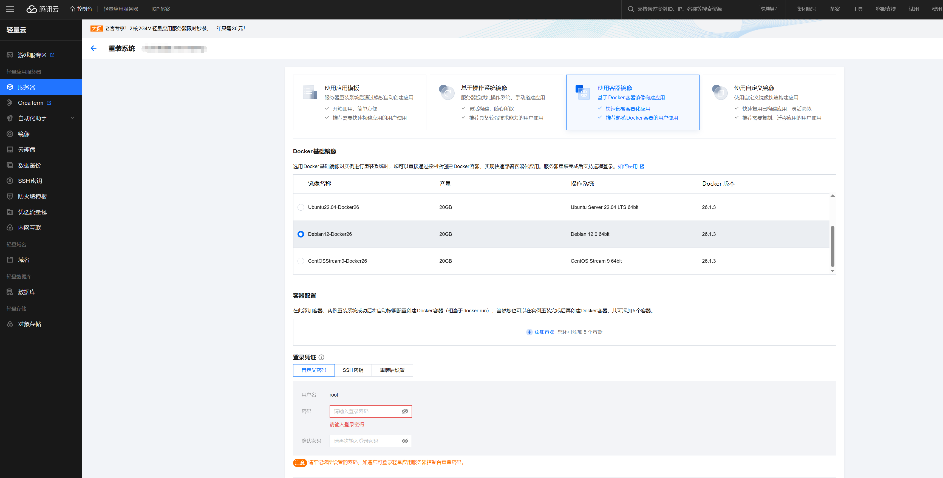This screenshot has width=943, height=478.
Task: Select the Ubuntu22.04-Docker26 image radio button
Action: tap(301, 207)
